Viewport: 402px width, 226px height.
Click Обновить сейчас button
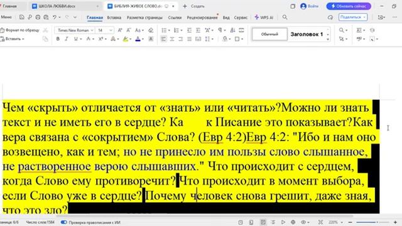tap(349, 6)
